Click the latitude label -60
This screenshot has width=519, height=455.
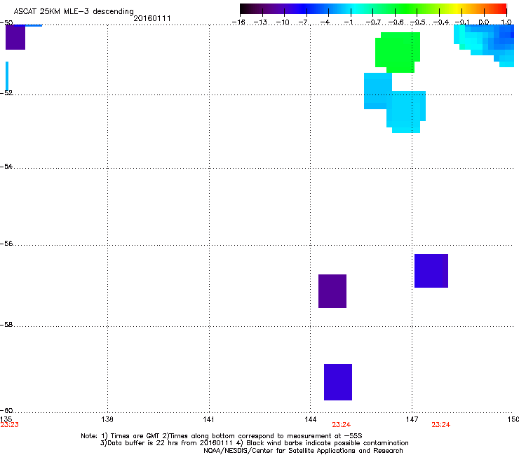[6, 410]
